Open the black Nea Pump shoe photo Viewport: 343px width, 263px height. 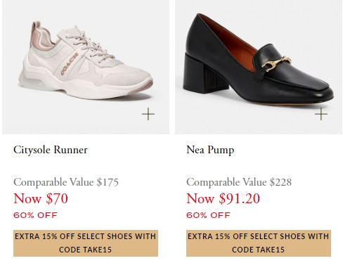click(259, 67)
